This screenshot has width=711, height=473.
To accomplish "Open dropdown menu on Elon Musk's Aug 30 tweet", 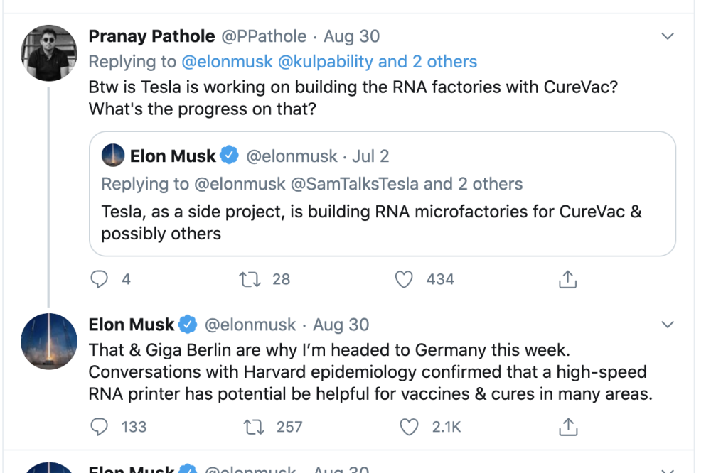I will pyautogui.click(x=667, y=325).
